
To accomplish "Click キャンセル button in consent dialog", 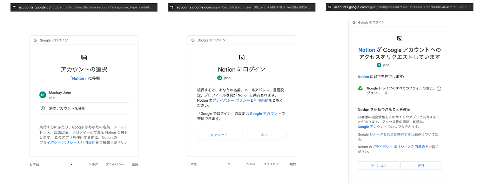I will (x=378, y=166).
